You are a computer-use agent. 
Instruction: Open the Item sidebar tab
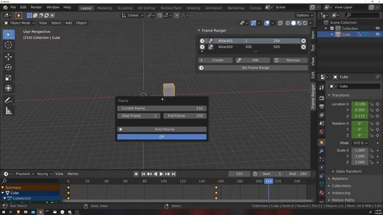[313, 35]
